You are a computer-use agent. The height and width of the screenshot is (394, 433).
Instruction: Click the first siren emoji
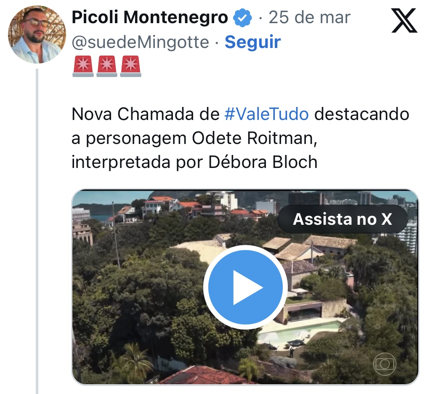tap(83, 67)
